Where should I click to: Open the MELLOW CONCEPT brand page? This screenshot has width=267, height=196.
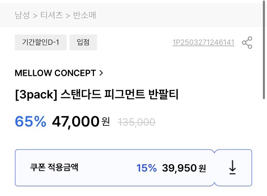[x=55, y=73]
